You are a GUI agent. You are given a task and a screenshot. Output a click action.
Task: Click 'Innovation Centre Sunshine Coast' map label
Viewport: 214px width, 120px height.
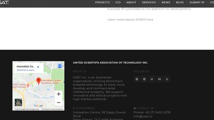(51, 82)
